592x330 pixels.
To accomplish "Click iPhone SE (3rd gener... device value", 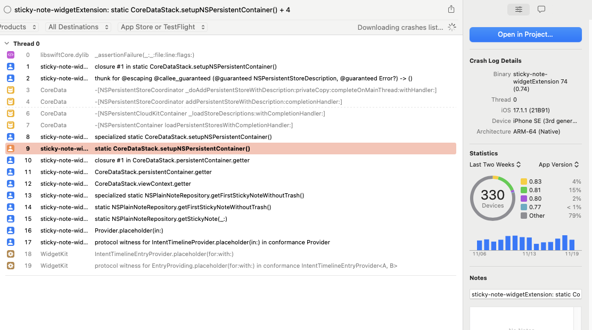I will (x=545, y=121).
